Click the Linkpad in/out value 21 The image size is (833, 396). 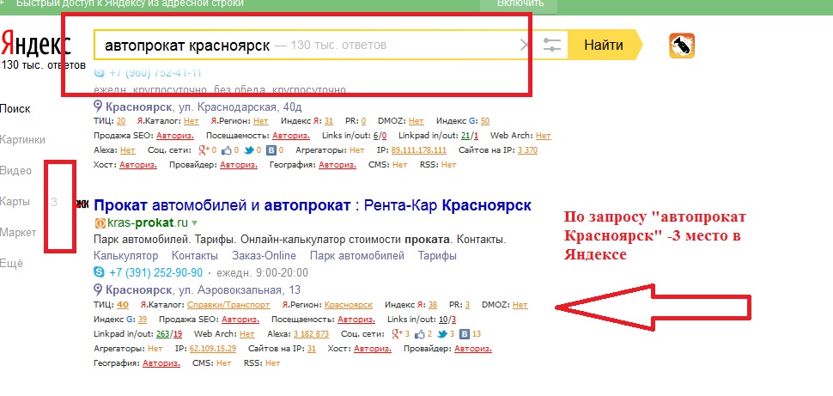[x=466, y=136]
